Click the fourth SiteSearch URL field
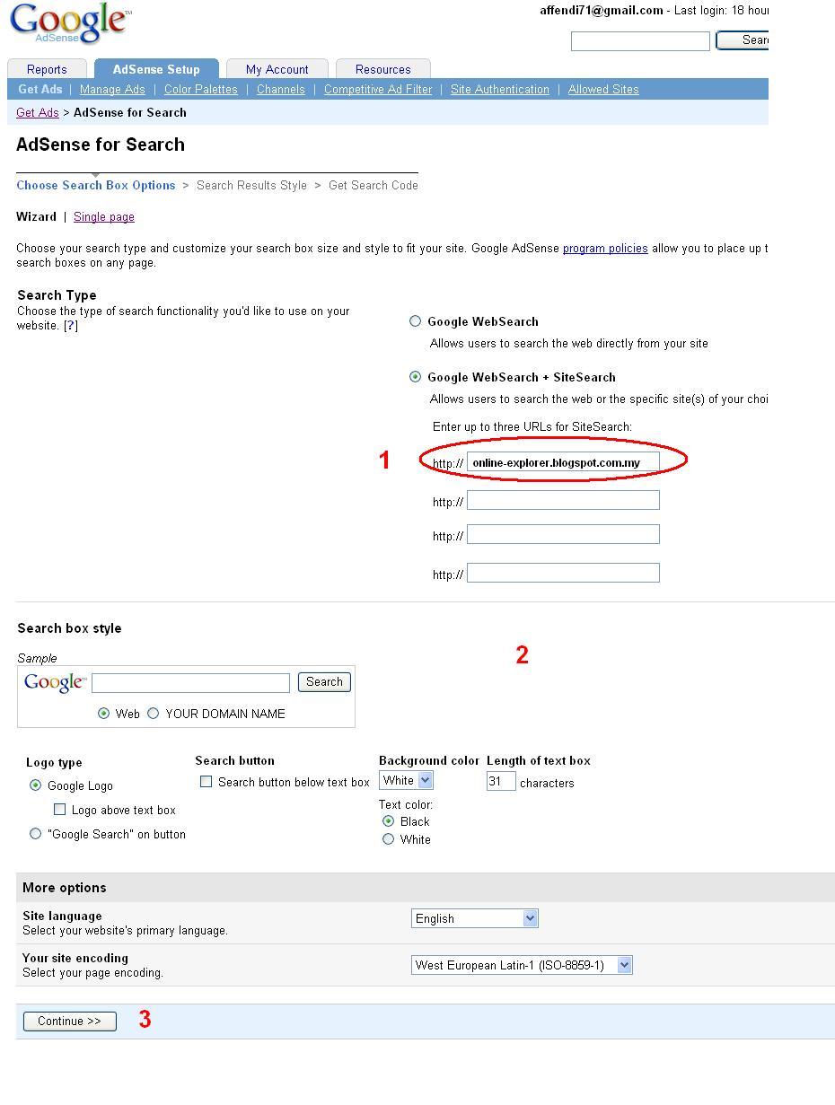The width and height of the screenshot is (835, 1105). 563,573
